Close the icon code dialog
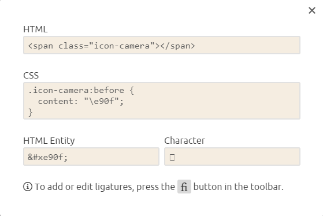The width and height of the screenshot is (323, 216). tap(312, 10)
